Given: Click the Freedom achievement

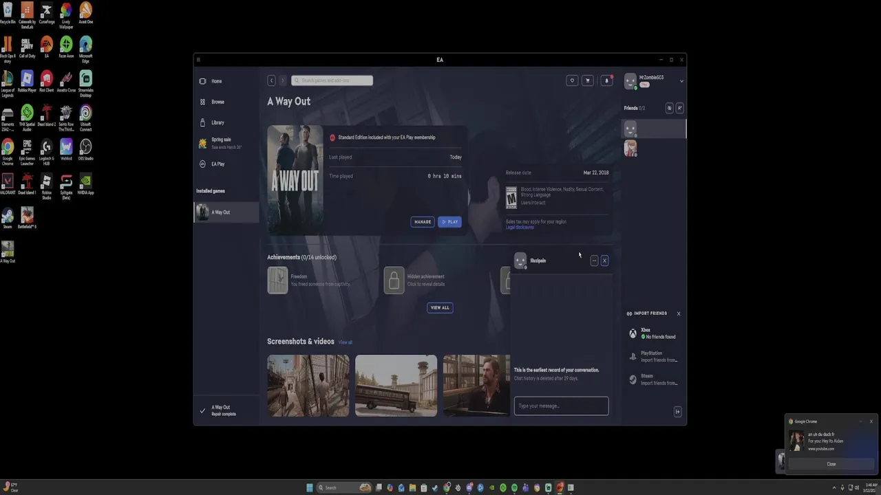Looking at the screenshot, I should 310,280.
